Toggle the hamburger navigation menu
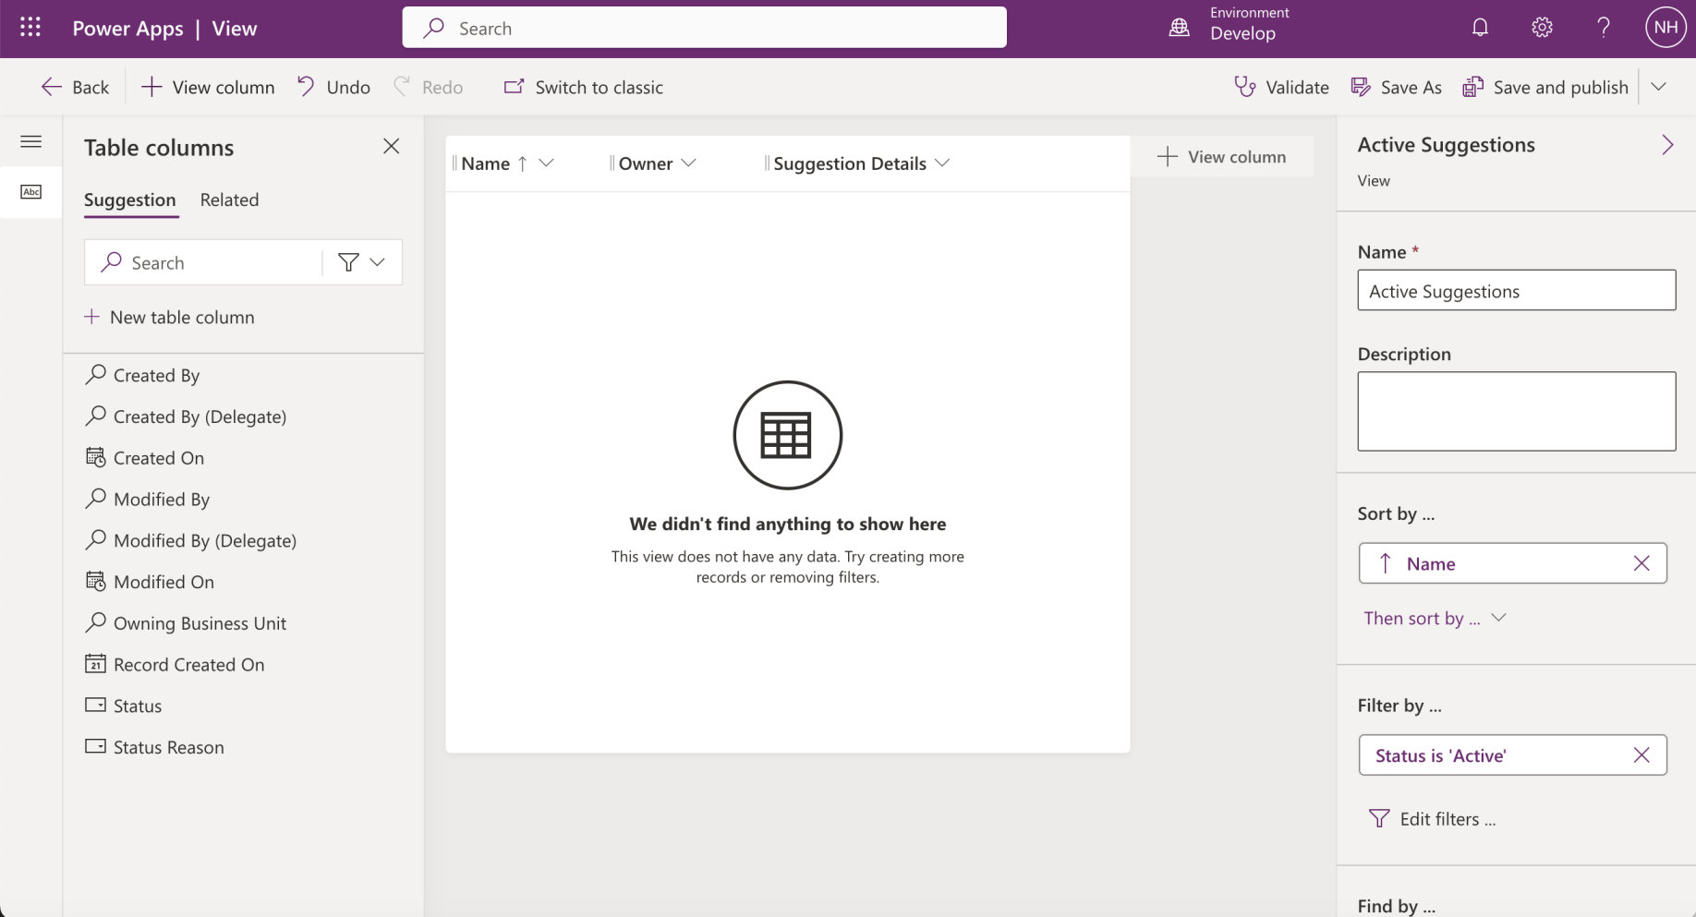The width and height of the screenshot is (1696, 917). coord(30,141)
